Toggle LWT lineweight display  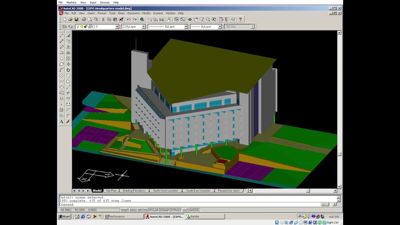click(186, 210)
